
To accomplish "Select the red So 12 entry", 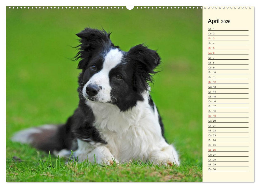I will tap(212, 82).
